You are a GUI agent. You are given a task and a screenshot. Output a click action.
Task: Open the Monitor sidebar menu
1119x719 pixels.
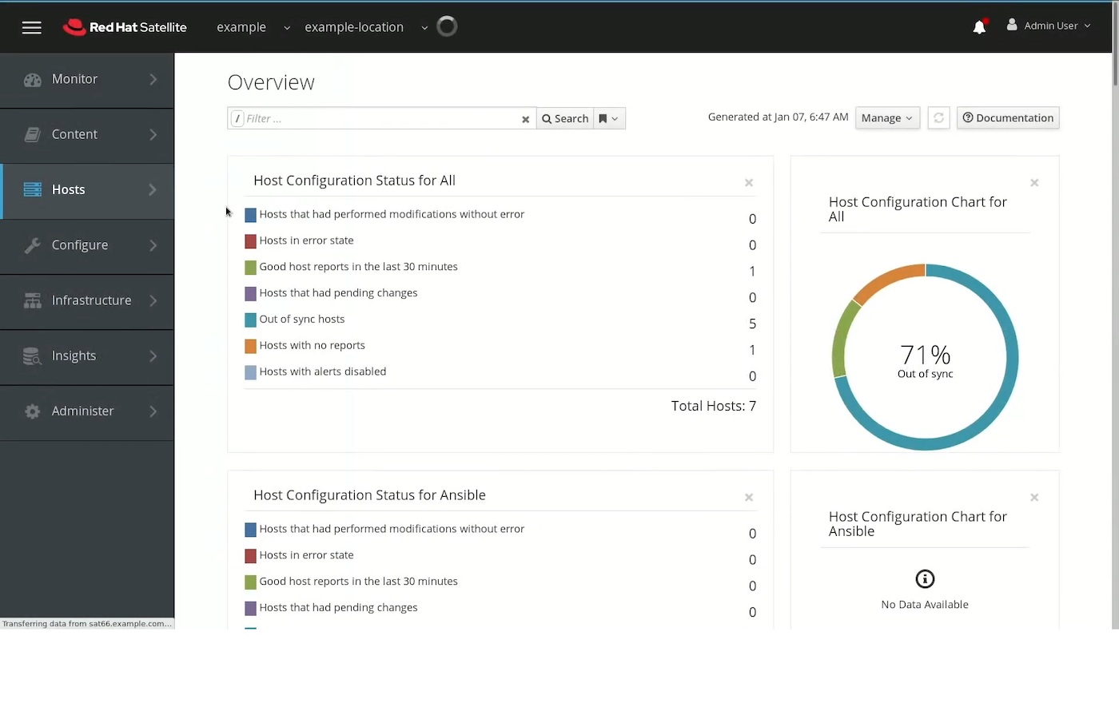point(87,79)
